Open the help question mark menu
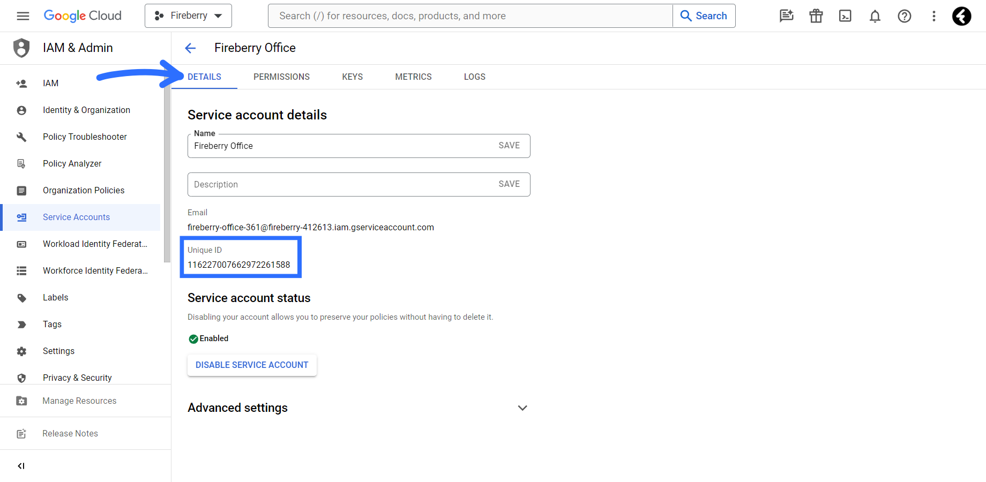The width and height of the screenshot is (986, 482). (x=904, y=16)
